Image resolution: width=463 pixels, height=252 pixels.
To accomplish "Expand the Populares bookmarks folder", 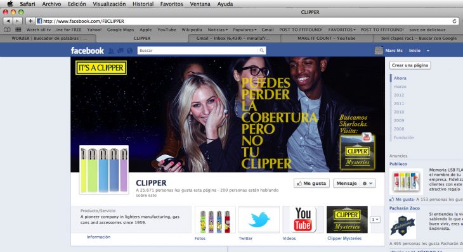I will 244,30.
